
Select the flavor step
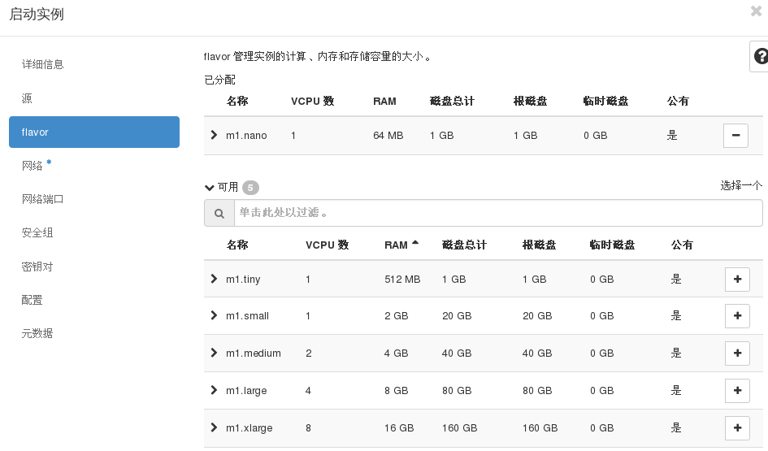[94, 132]
